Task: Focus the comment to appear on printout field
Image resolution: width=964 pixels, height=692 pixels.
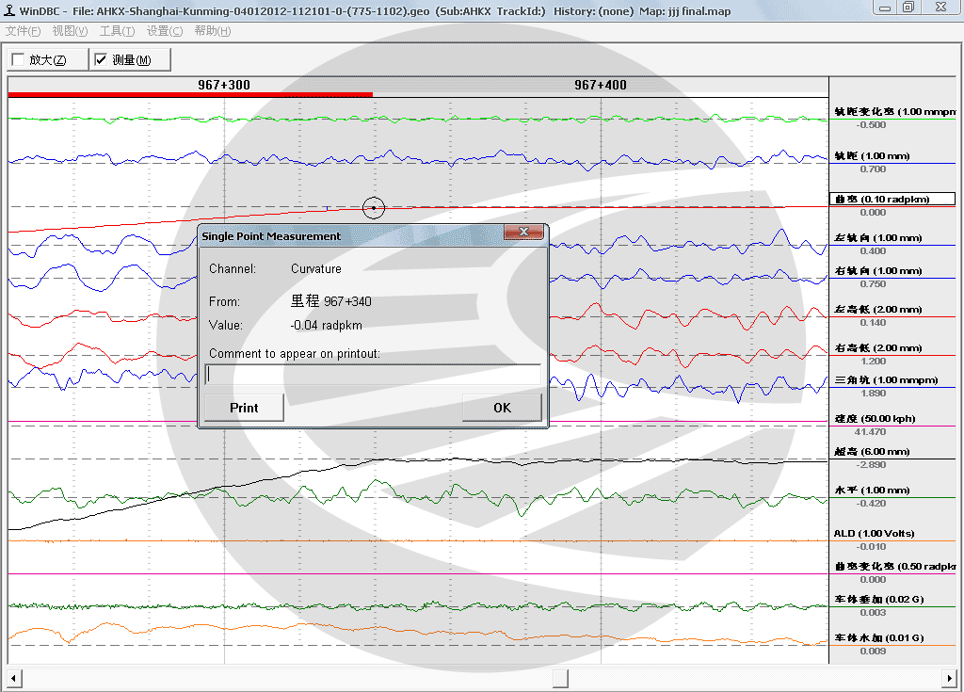Action: pos(373,374)
